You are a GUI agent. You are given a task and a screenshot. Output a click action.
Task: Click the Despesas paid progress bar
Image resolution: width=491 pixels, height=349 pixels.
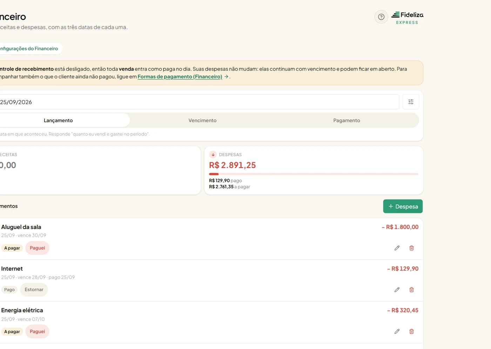tap(314, 174)
